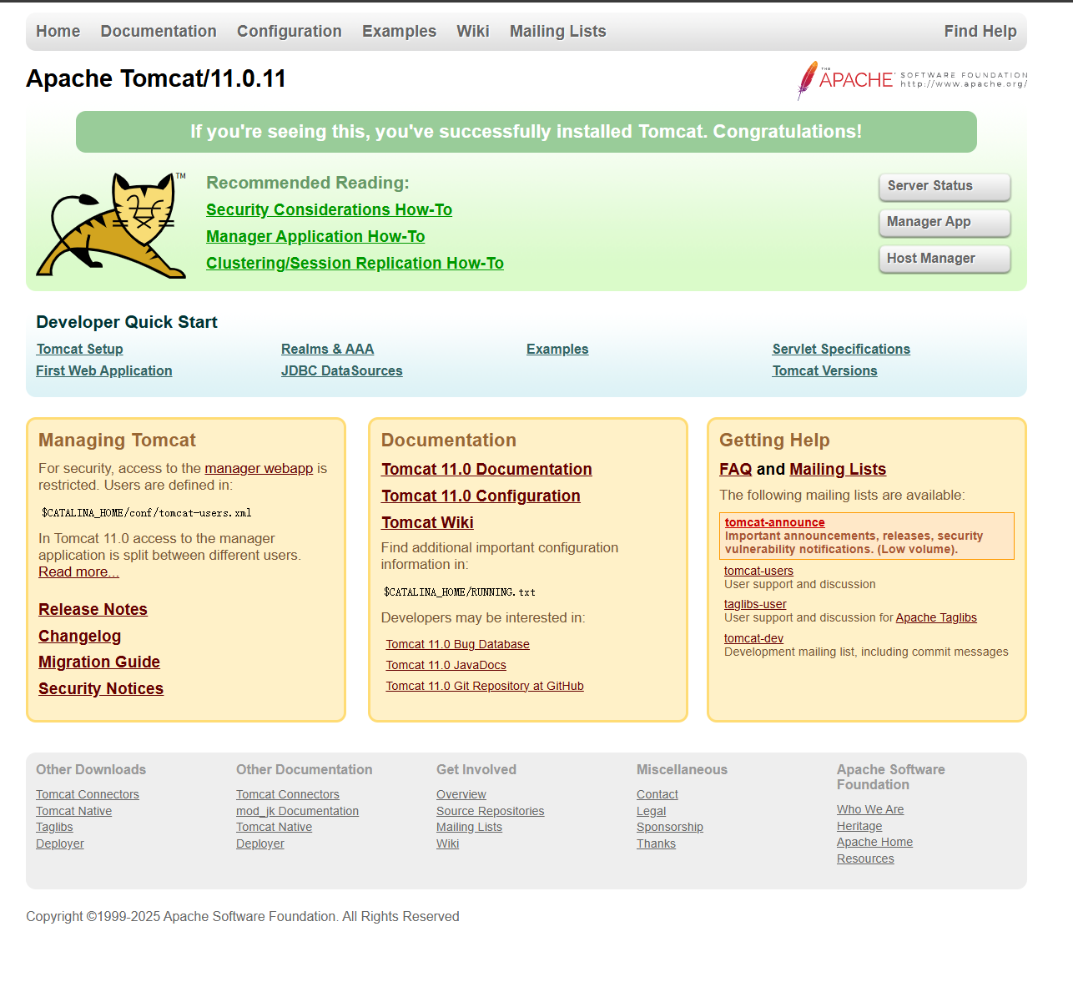Open the Manager App button

point(945,223)
